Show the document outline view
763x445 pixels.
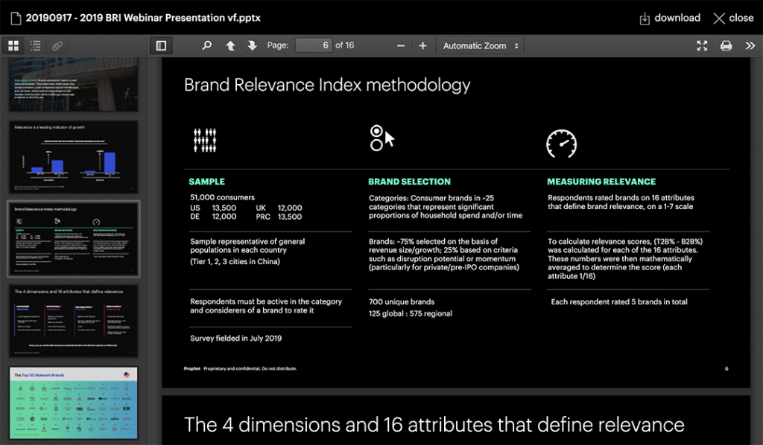click(35, 45)
